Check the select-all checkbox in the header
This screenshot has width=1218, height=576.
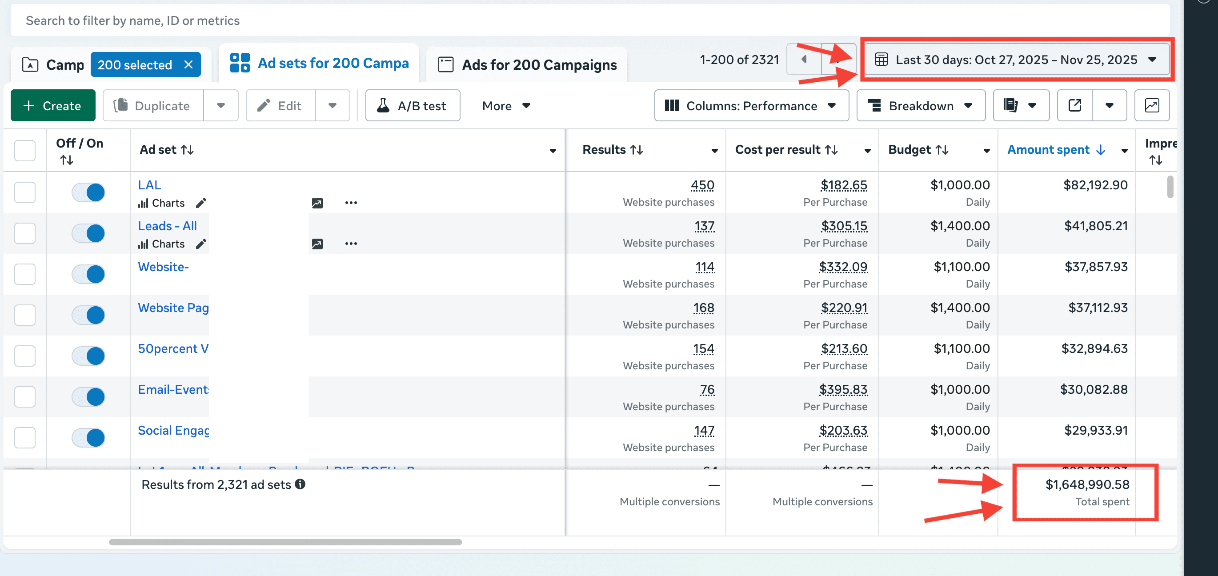point(24,150)
